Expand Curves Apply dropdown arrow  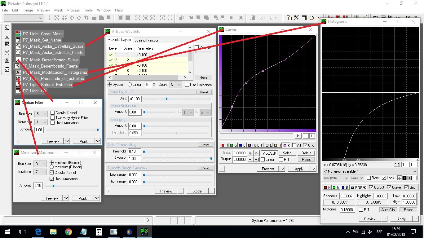(313, 169)
